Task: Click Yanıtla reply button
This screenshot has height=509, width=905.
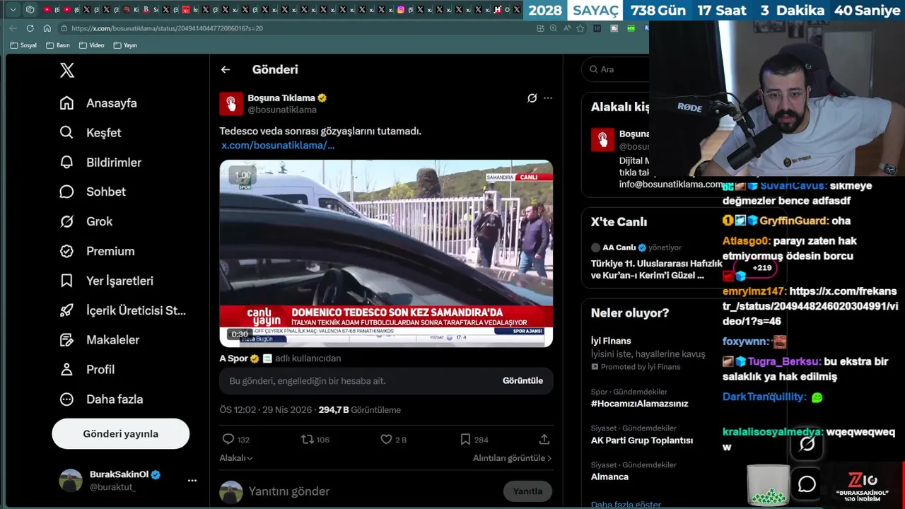Action: [527, 491]
